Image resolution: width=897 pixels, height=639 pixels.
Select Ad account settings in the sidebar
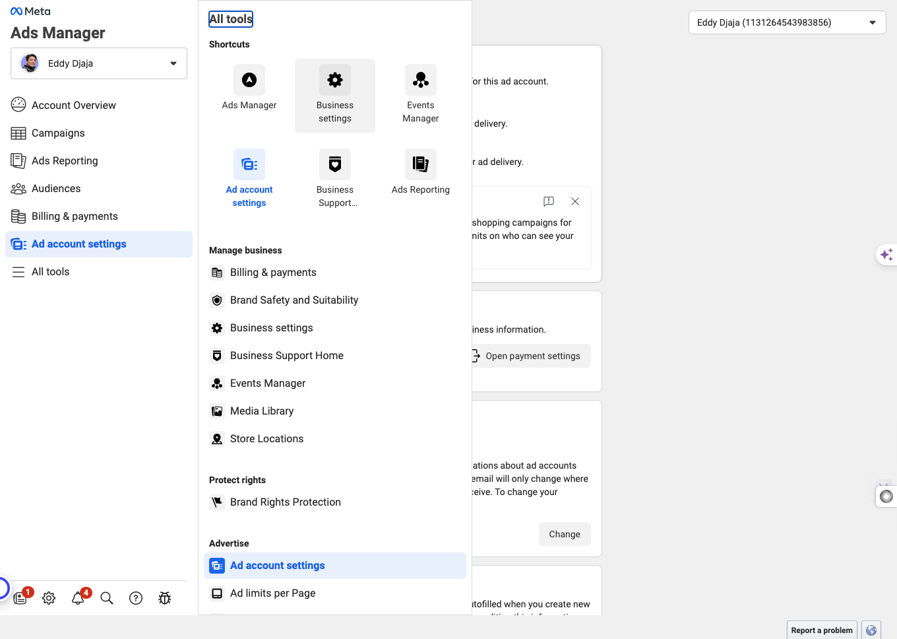tap(99, 244)
